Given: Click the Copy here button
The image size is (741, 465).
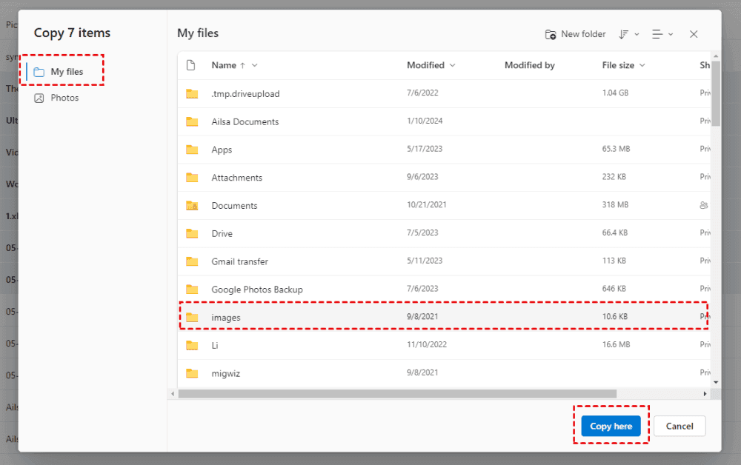Looking at the screenshot, I should coord(611,426).
